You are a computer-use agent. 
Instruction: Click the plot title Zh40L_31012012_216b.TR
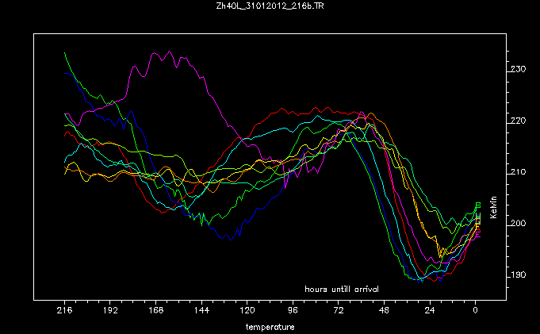tap(270, 7)
